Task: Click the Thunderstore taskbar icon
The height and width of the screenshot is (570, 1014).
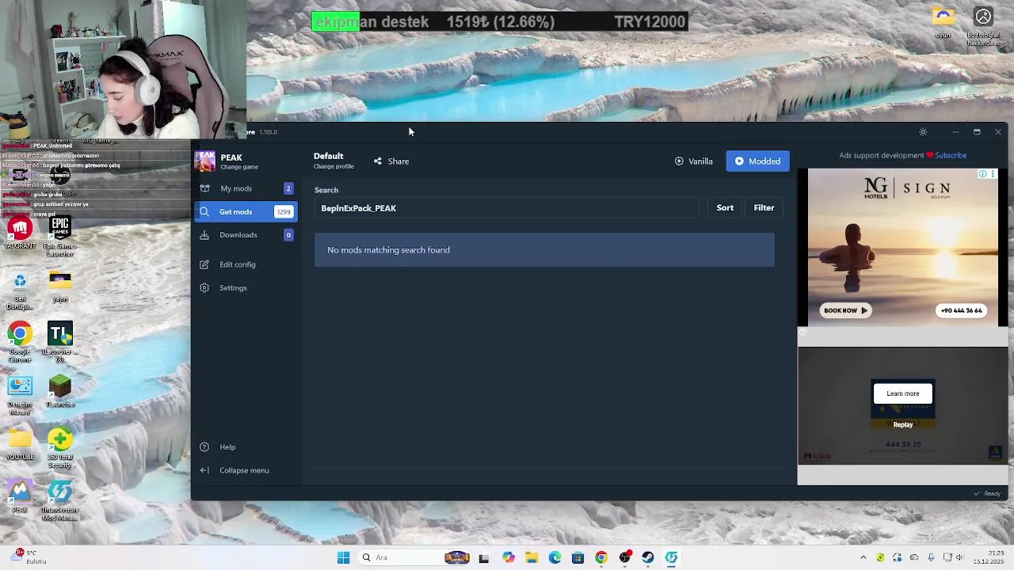Action: tap(671, 557)
